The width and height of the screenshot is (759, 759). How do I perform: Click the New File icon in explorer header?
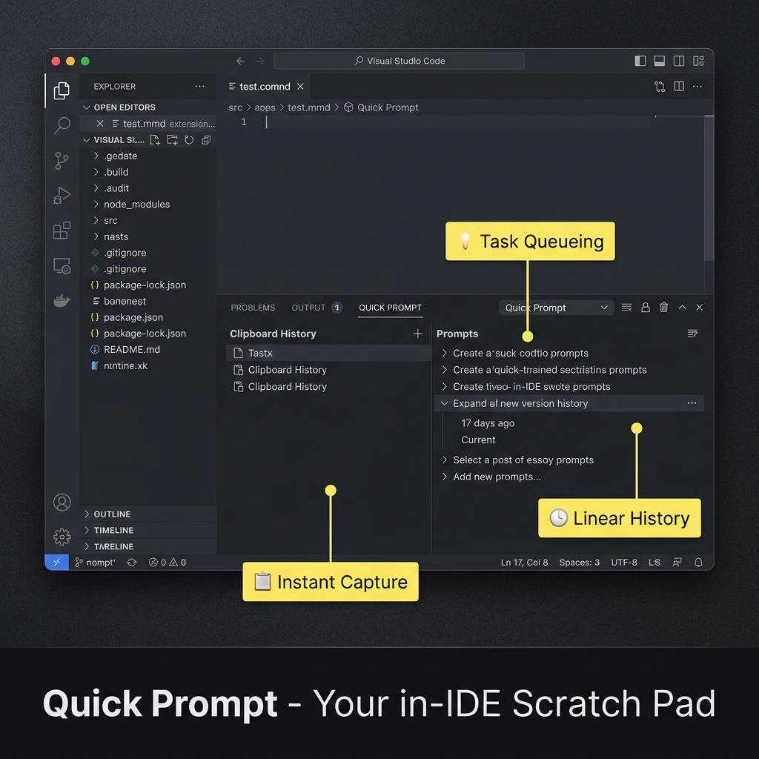pos(155,140)
